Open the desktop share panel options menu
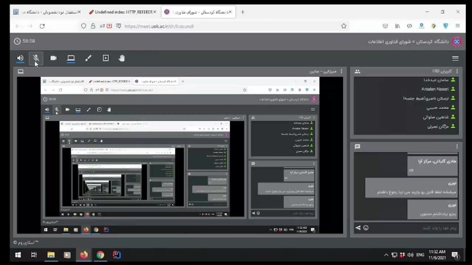Screen dimensions: 472x265 click(x=341, y=71)
